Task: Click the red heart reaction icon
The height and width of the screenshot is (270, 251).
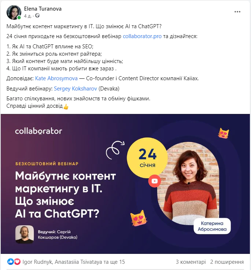Action: 17,262
